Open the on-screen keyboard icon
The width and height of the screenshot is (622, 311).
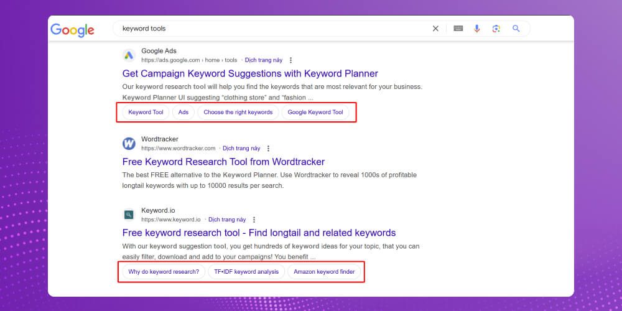[458, 29]
